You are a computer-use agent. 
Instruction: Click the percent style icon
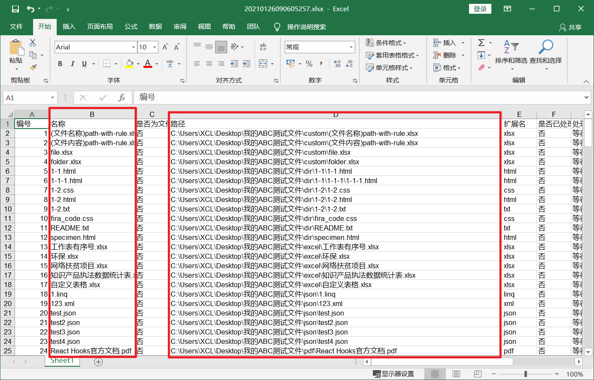click(x=309, y=63)
